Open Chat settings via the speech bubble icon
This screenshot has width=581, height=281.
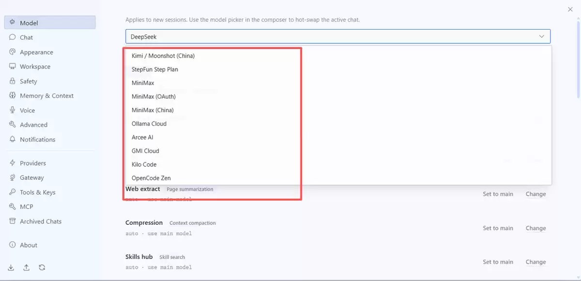[13, 37]
